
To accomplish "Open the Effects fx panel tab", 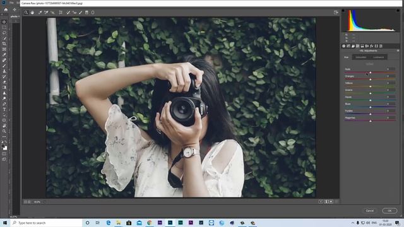I will click(372, 46).
